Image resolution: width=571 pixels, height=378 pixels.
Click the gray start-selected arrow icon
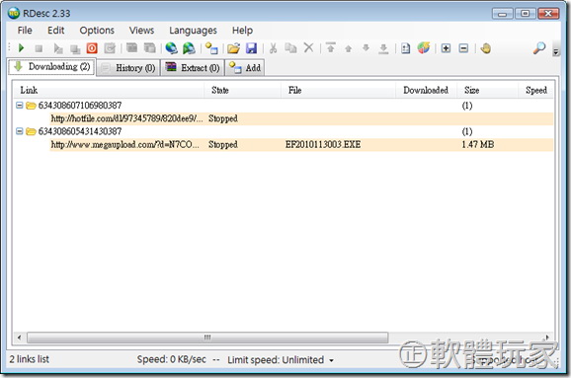[57, 48]
